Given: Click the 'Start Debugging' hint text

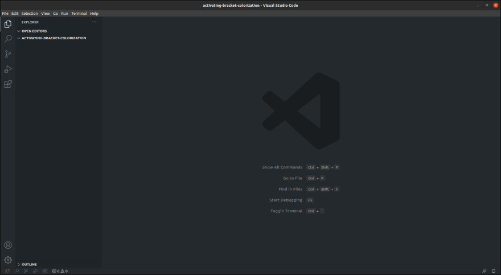Looking at the screenshot, I should [x=286, y=200].
